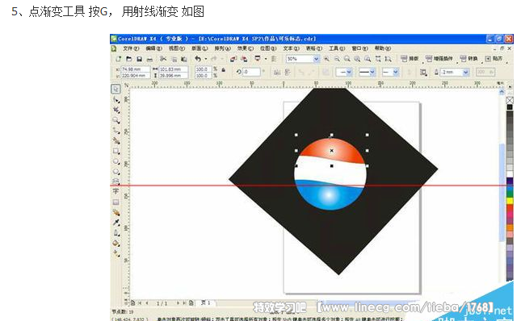521x321 pixels.
Task: Click the Import icon
Action: 233,59
